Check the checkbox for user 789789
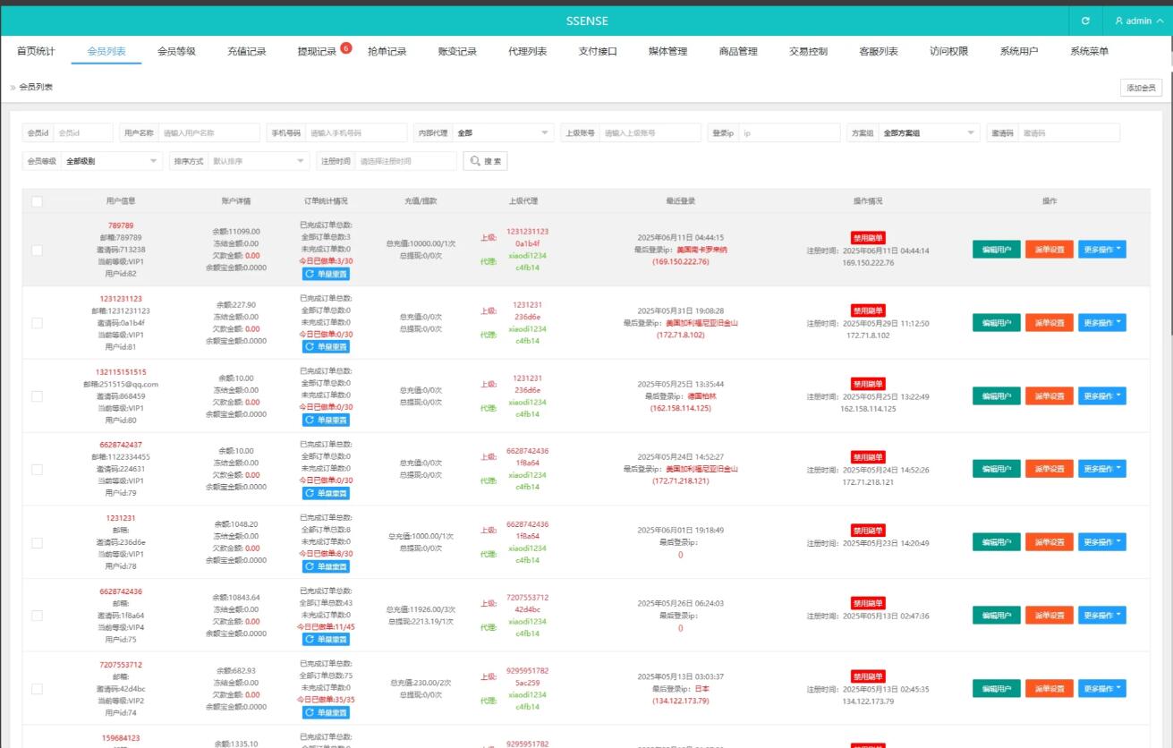The height and width of the screenshot is (748, 1173). [x=37, y=250]
